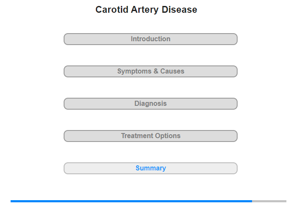
Task: Open the Introduction section
Action: (x=151, y=39)
